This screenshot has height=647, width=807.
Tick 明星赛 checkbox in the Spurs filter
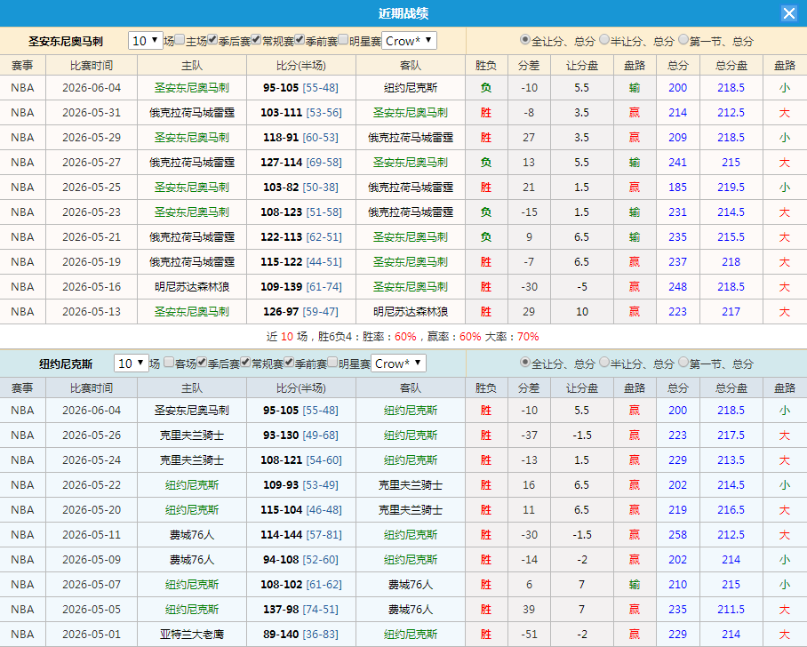coord(343,40)
